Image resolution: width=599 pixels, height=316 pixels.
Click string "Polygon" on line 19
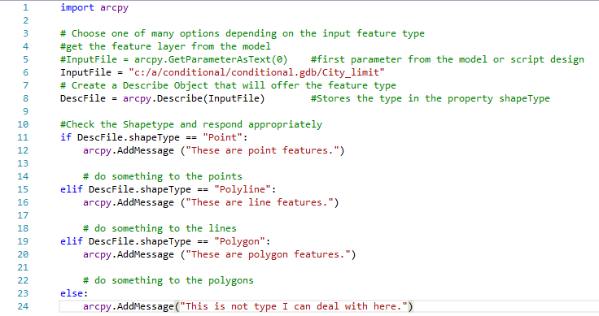(x=239, y=241)
